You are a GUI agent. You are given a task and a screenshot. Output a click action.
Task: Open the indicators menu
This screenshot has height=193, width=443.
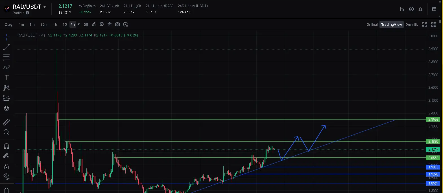tap(94, 25)
